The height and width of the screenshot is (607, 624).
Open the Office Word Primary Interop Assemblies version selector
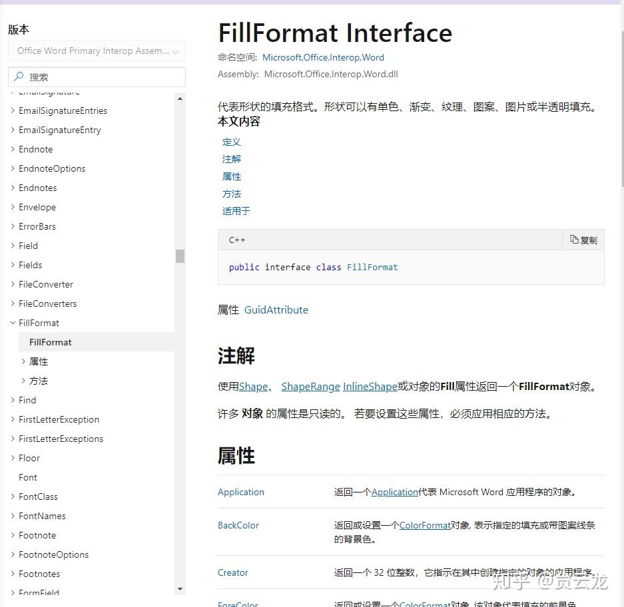point(97,51)
